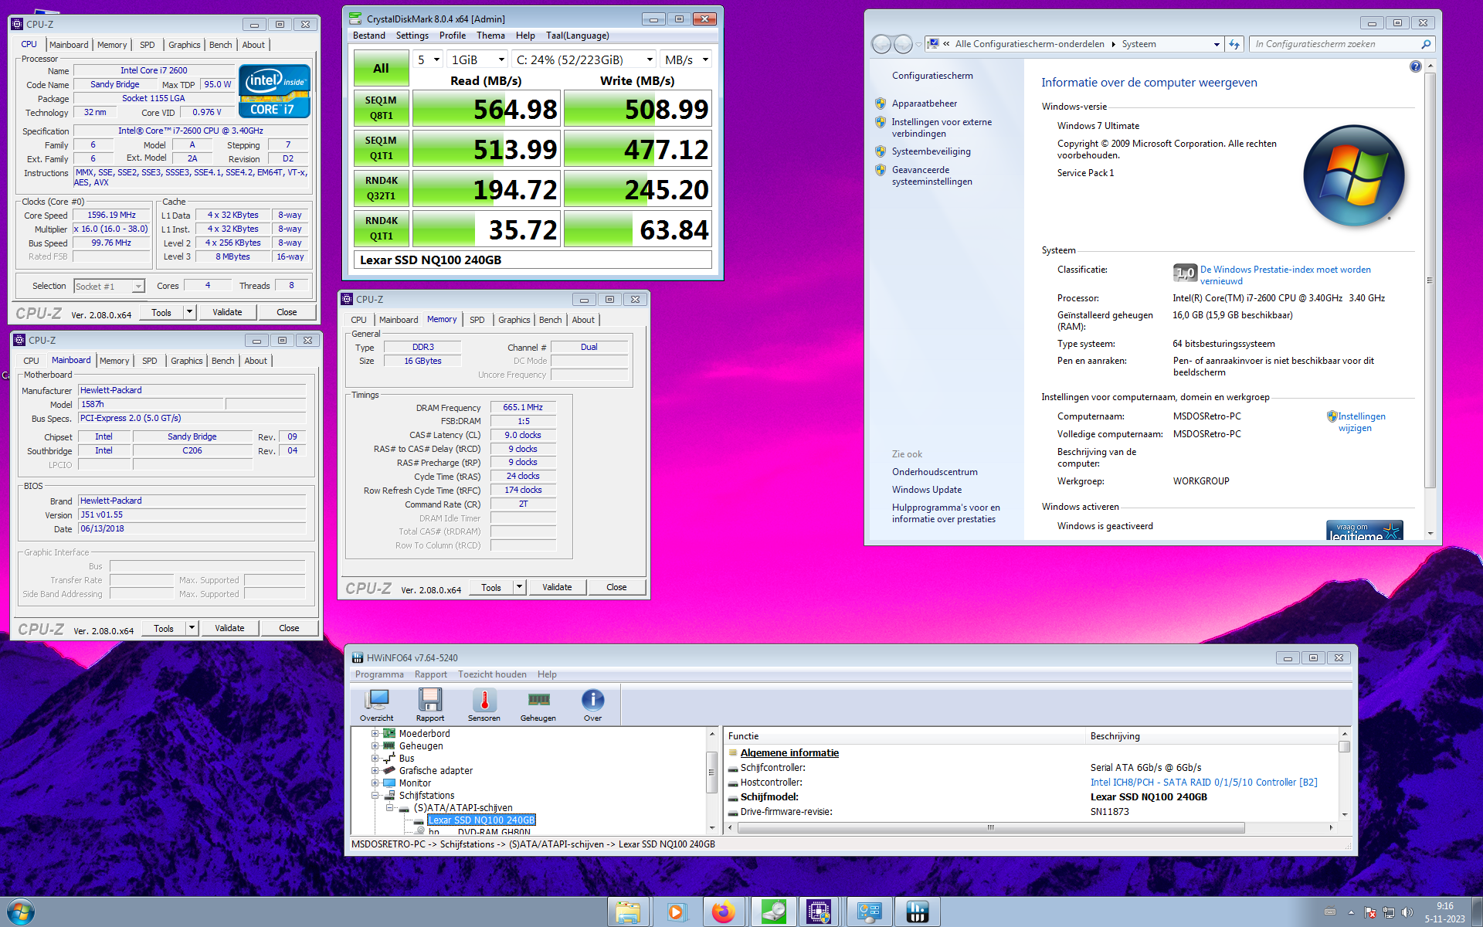Open the Windows Update link

tap(927, 490)
